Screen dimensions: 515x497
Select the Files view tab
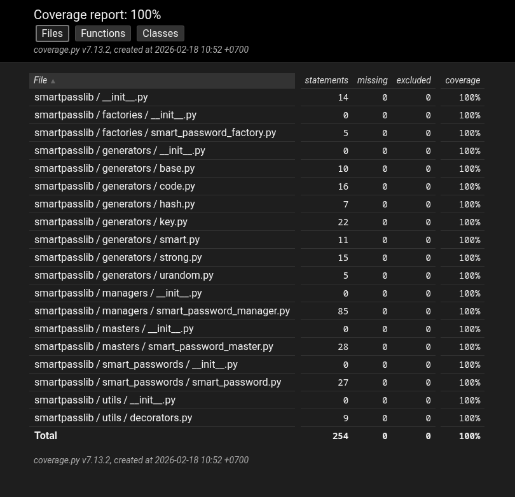[x=52, y=33]
